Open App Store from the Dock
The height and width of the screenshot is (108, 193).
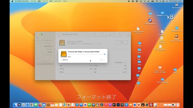pyautogui.click(x=126, y=105)
